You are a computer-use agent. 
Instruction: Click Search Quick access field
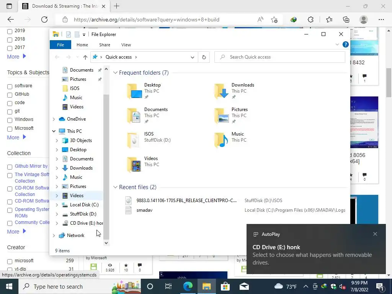(x=280, y=57)
